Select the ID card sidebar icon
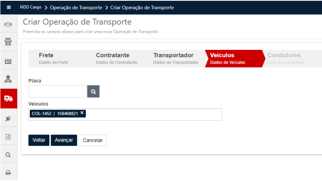The image size is (322, 181). pos(9,61)
